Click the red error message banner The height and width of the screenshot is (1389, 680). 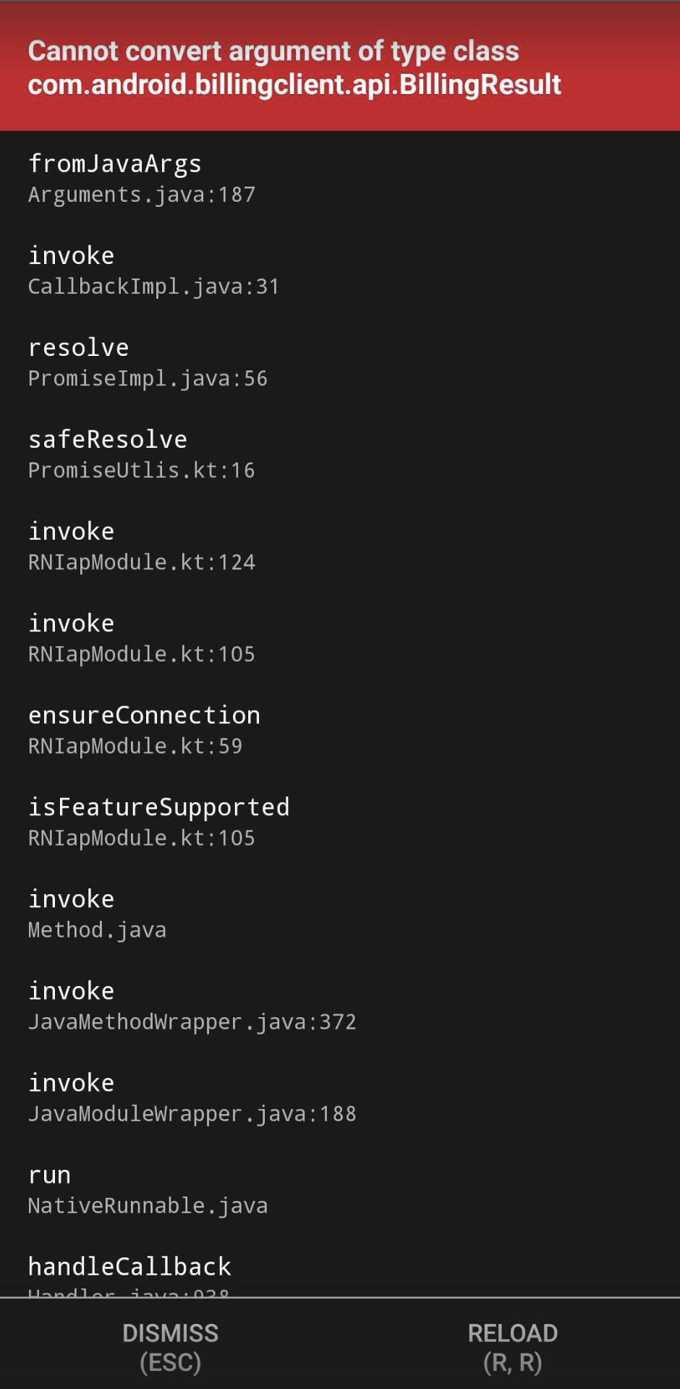[340, 67]
